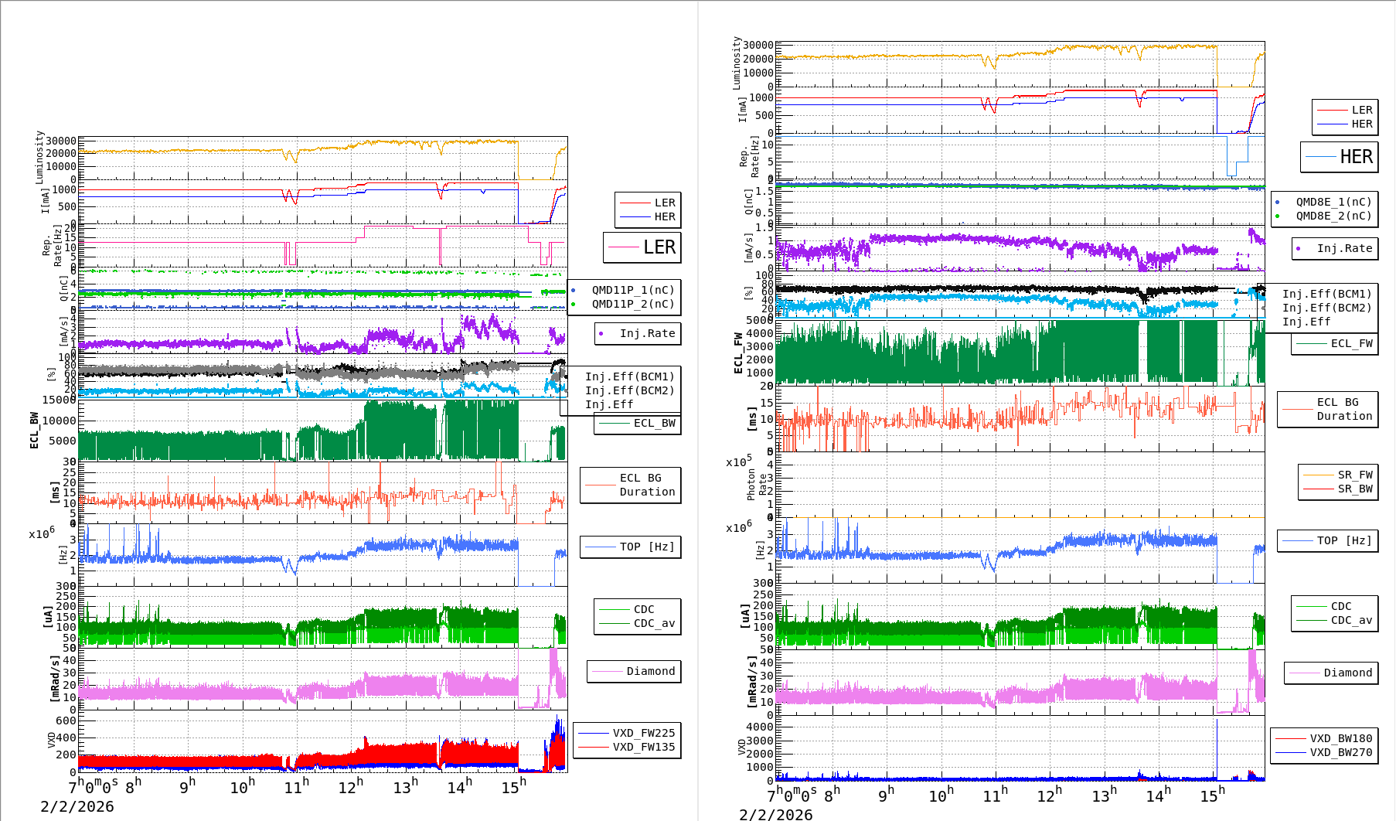Select the QMD11P_1(nC) legend entry

coord(632,290)
